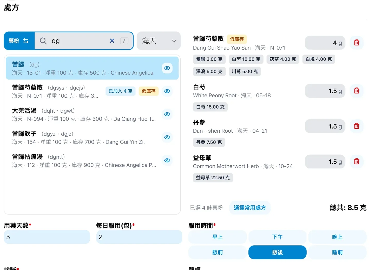The width and height of the screenshot is (369, 270).
Task: Open 當歸飲子 preview eye icon
Action: pyautogui.click(x=167, y=137)
